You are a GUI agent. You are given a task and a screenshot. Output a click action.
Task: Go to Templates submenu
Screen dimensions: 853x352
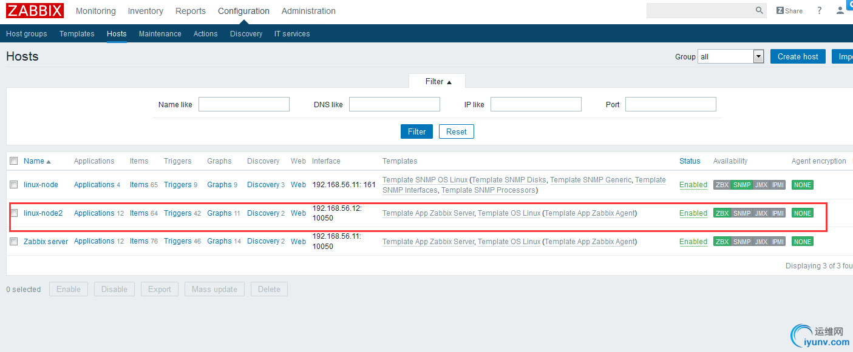(77, 34)
